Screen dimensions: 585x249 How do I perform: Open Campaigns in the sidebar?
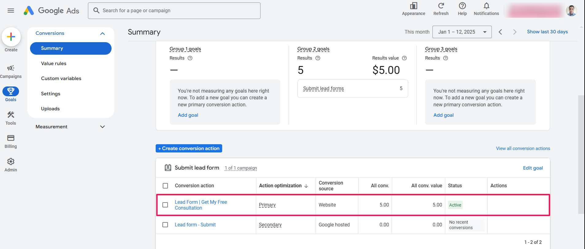tap(11, 71)
